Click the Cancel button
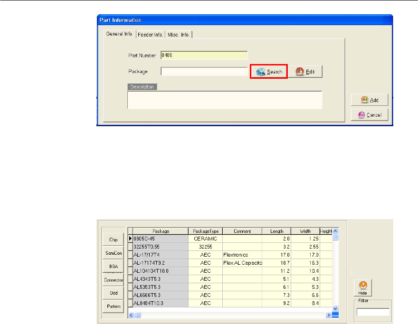Image resolution: width=418 pixels, height=324 pixels. [x=370, y=115]
